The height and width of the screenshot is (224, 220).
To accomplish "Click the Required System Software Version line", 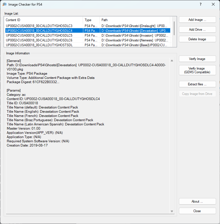I will coord(38,141).
